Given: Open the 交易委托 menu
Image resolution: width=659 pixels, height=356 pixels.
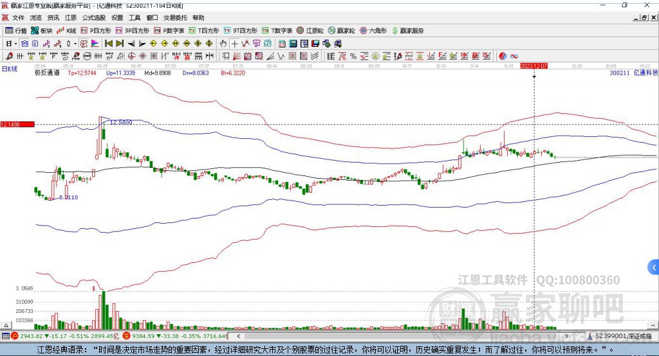Looking at the screenshot, I should [175, 17].
